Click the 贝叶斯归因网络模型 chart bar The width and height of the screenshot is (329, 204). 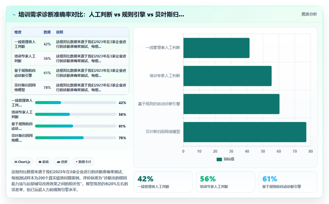(245, 132)
